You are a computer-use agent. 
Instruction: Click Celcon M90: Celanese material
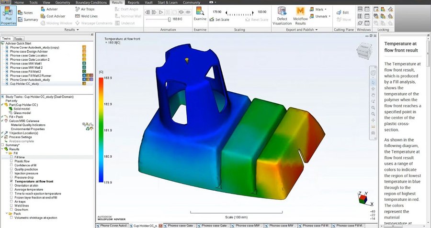click(24, 121)
